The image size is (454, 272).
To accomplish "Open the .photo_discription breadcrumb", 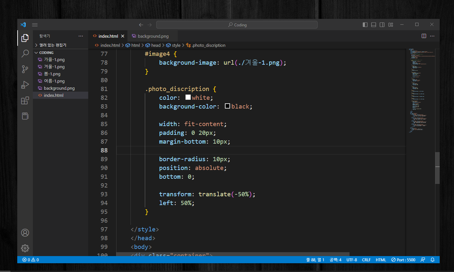I will point(206,45).
